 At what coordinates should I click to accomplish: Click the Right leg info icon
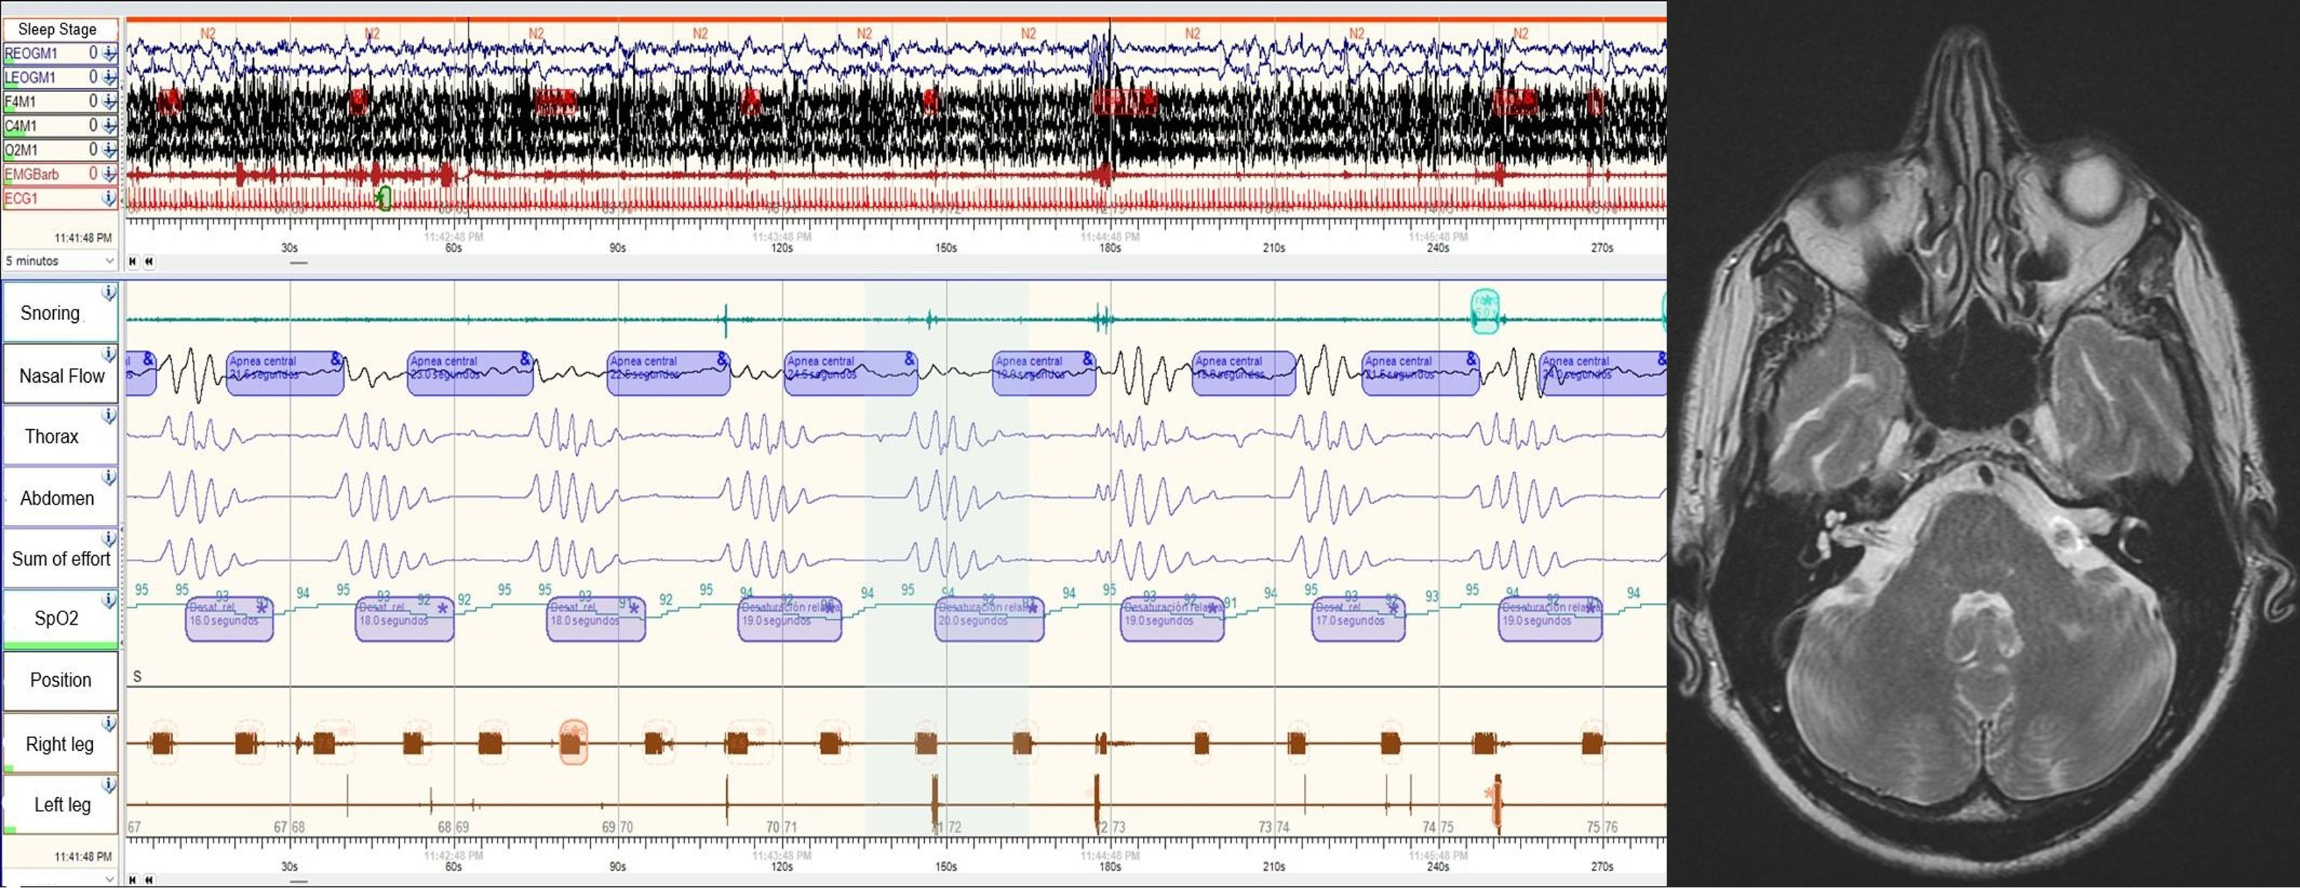click(109, 723)
